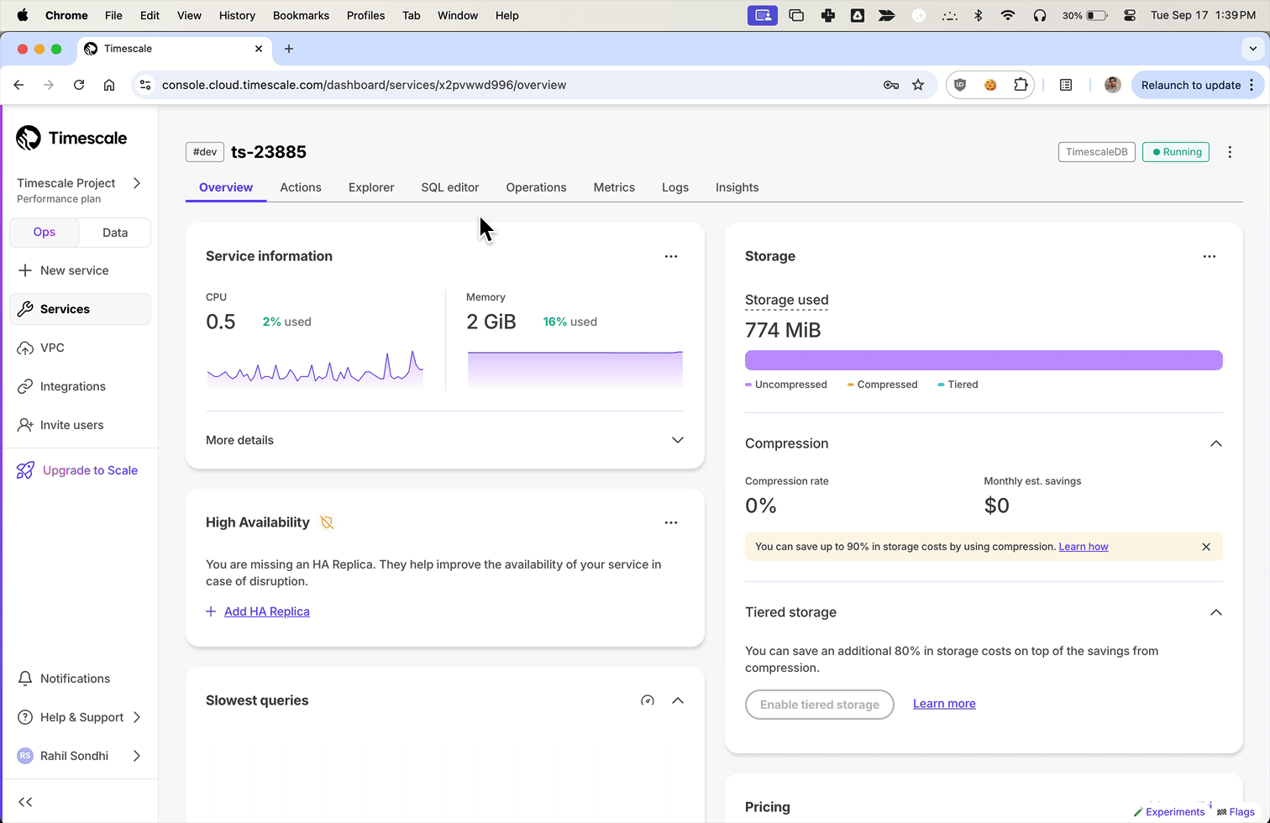Image resolution: width=1270 pixels, height=823 pixels.
Task: Open the Chrome tab search dropdown
Action: (1252, 49)
